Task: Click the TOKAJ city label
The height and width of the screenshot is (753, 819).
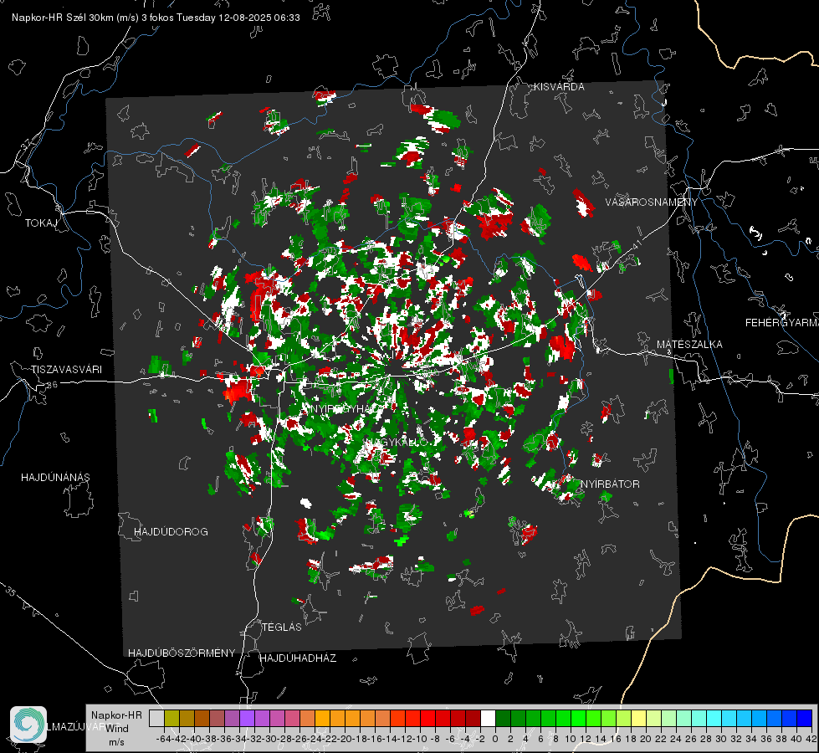Action: pyautogui.click(x=41, y=223)
